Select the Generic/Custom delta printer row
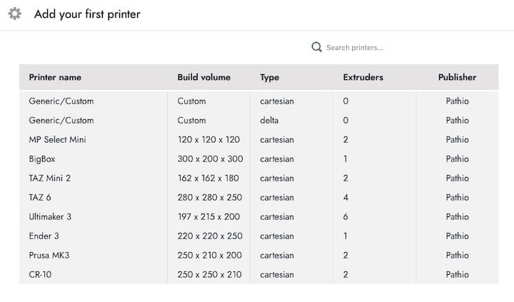 [61, 121]
